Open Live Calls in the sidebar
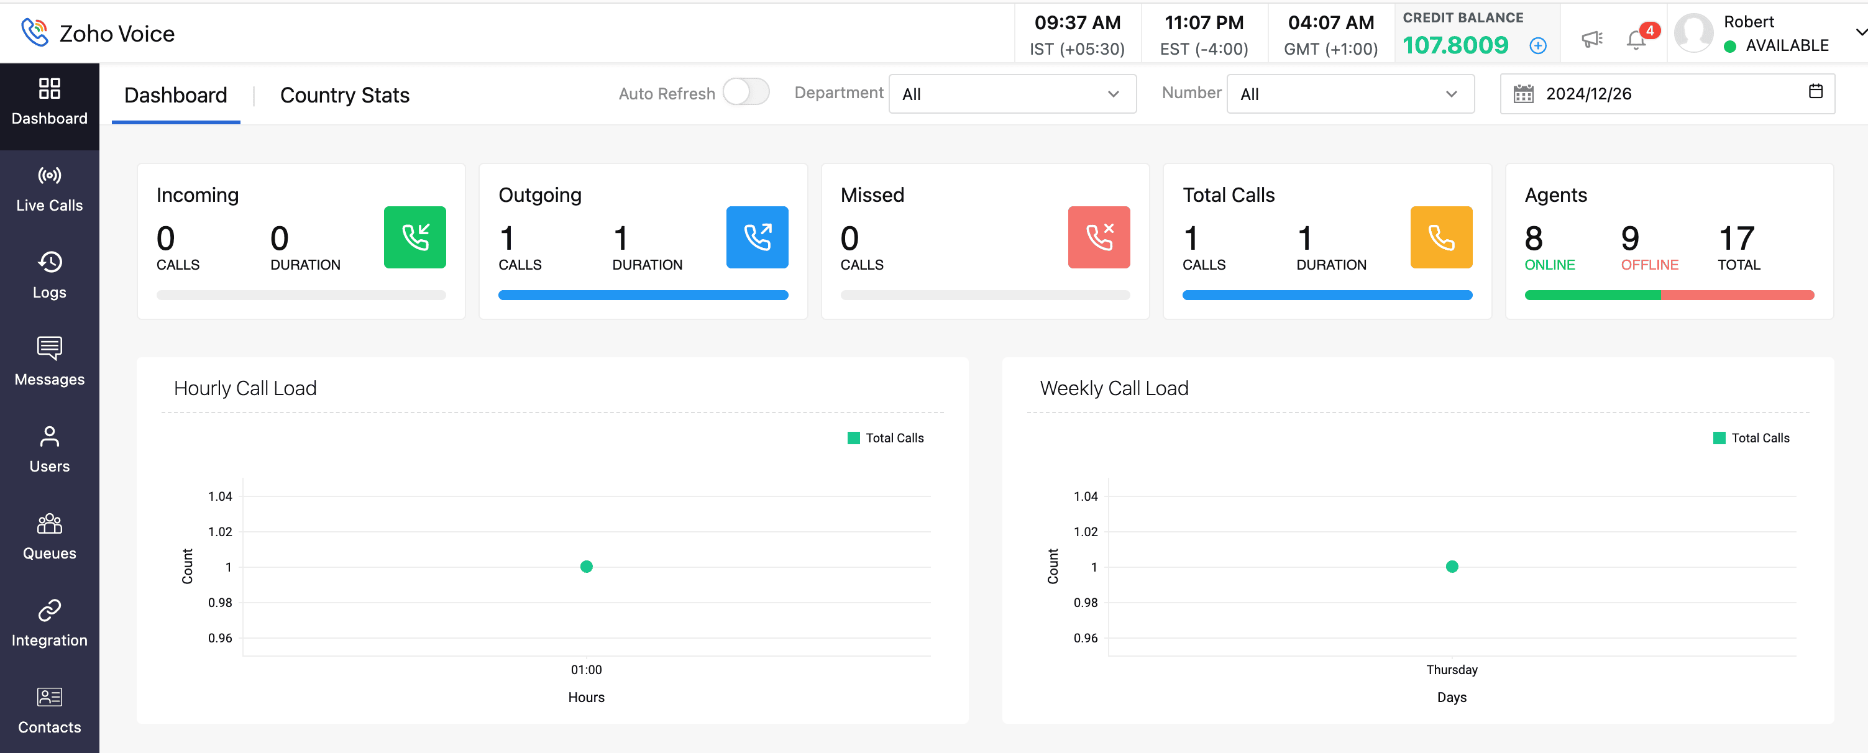Screen dimensions: 1868x753 [x=49, y=189]
